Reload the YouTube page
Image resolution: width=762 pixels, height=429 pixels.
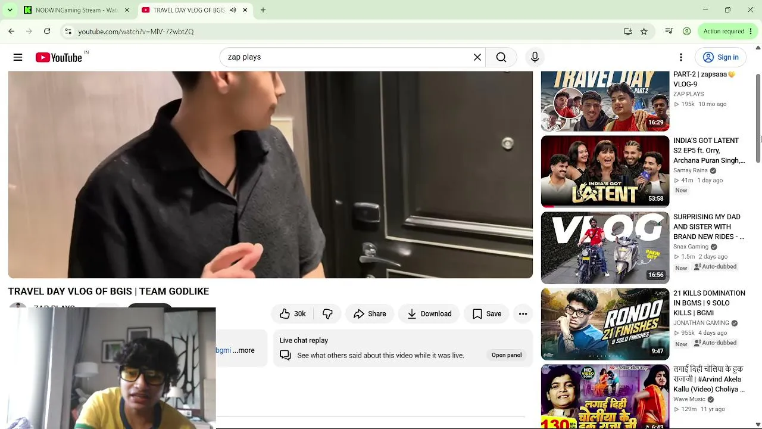pyautogui.click(x=47, y=31)
